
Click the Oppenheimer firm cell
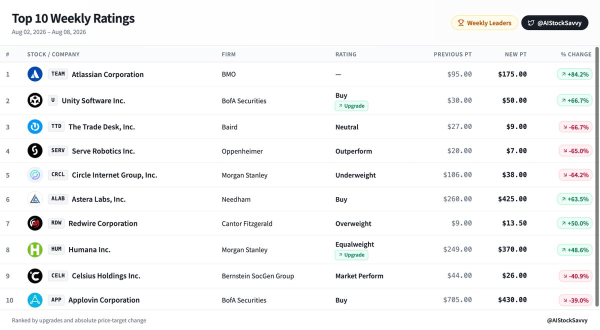coord(242,151)
